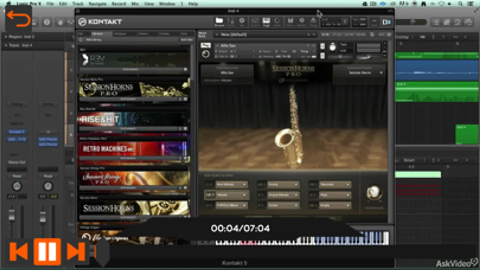Image resolution: width=480 pixels, height=270 pixels.
Task: Click the first channel strip Read automation button
Action: pos(17,176)
